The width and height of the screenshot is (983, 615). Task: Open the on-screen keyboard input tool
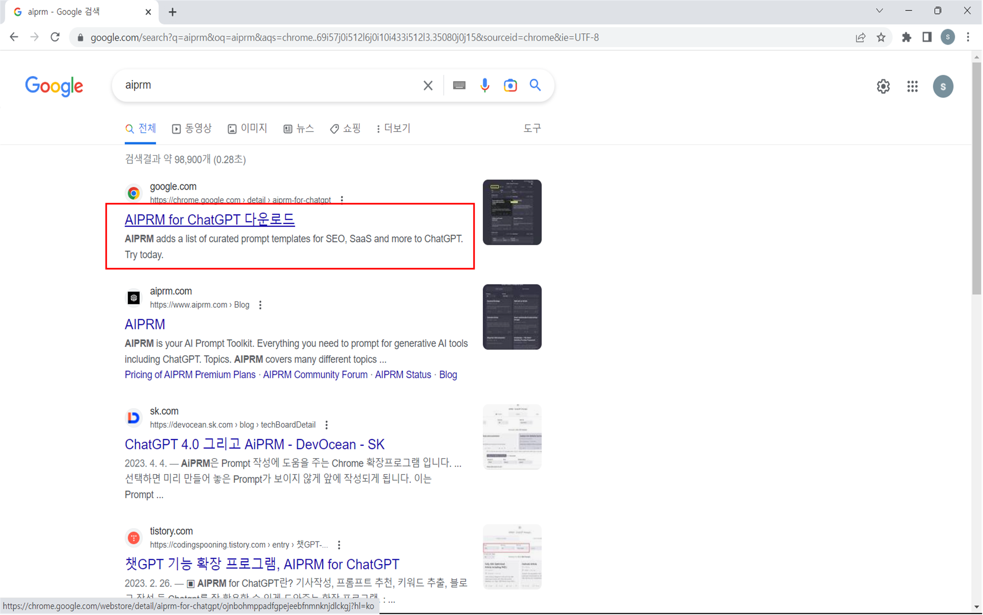click(x=459, y=85)
